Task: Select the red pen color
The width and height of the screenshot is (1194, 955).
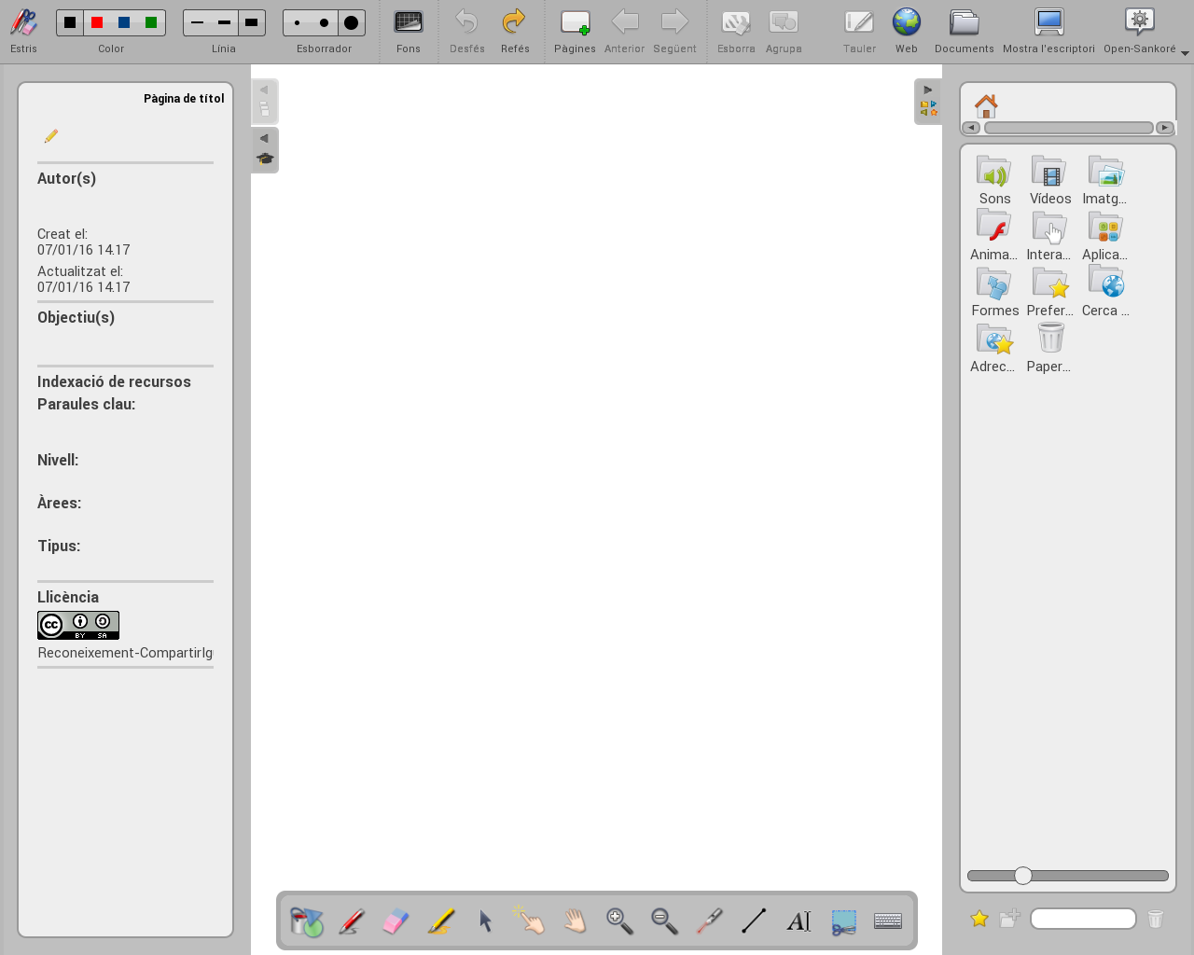Action: tap(97, 22)
